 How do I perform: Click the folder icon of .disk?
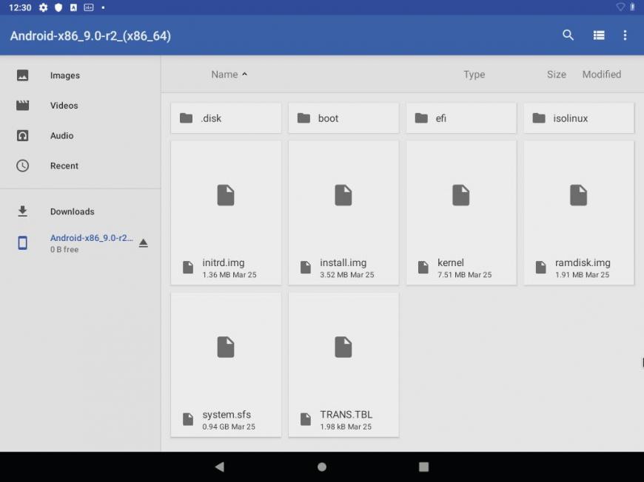pos(186,118)
